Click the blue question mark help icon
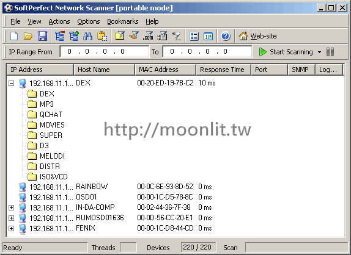The width and height of the screenshot is (351, 255). click(226, 36)
